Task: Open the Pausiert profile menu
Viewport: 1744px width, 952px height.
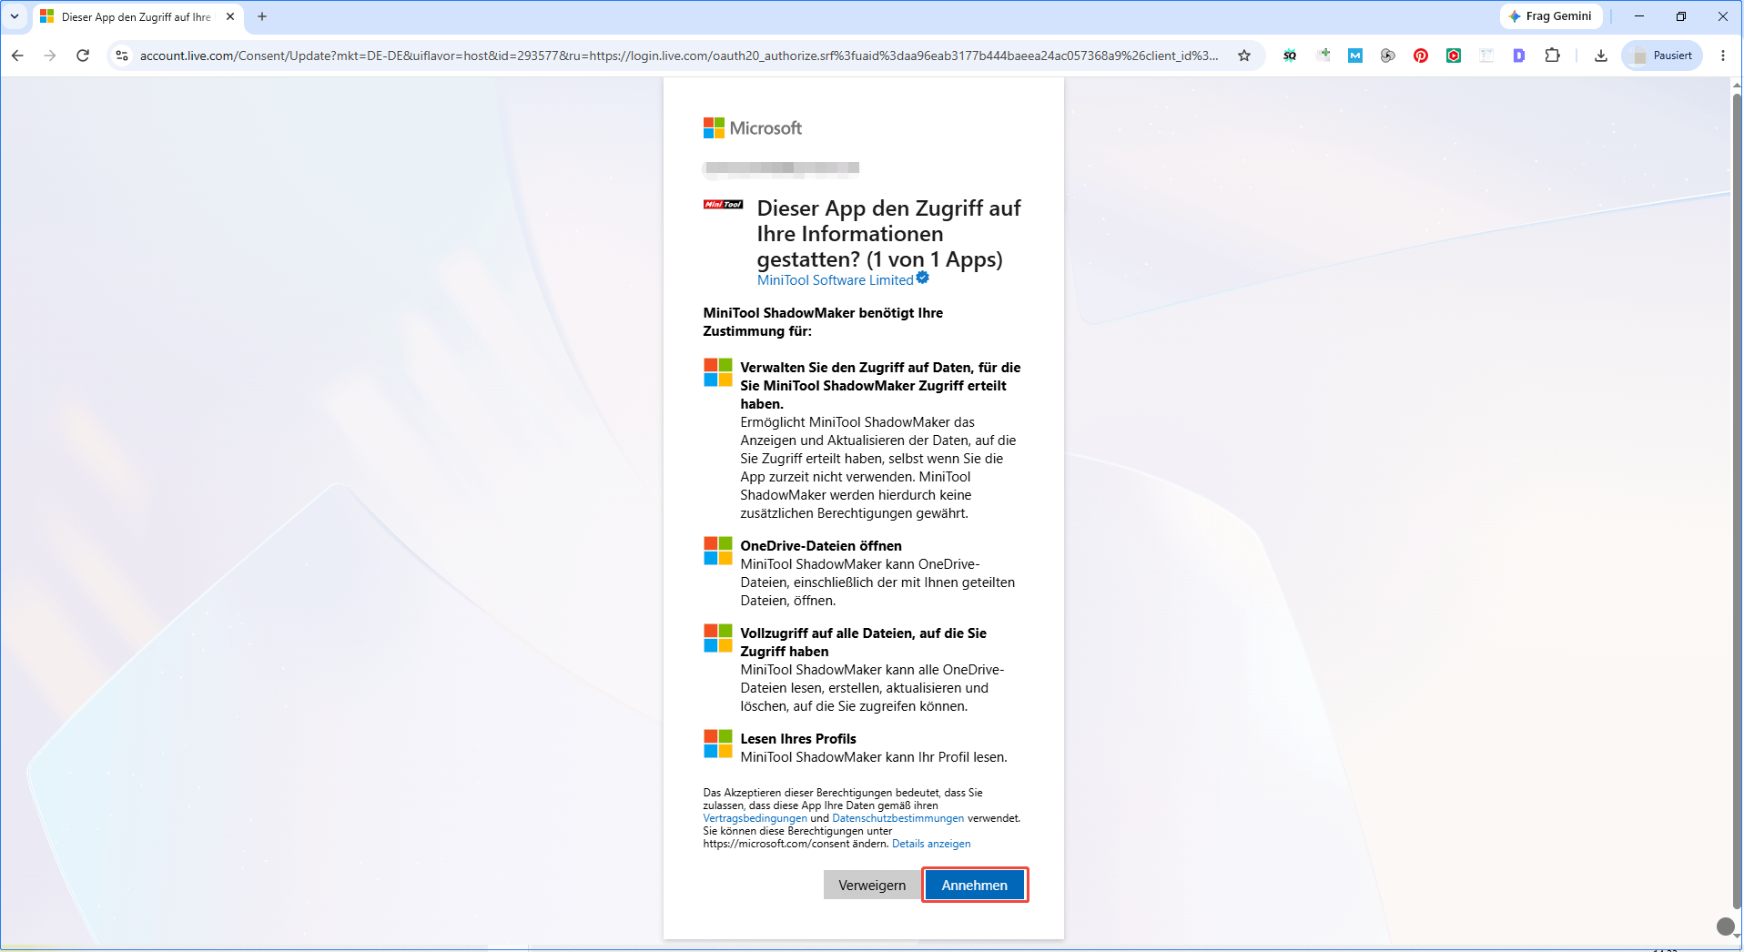Action: (1662, 56)
